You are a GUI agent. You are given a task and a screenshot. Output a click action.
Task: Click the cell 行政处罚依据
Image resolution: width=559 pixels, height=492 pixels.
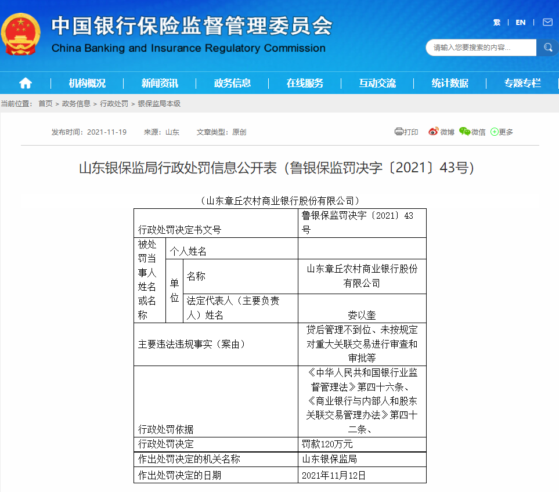coord(216,401)
